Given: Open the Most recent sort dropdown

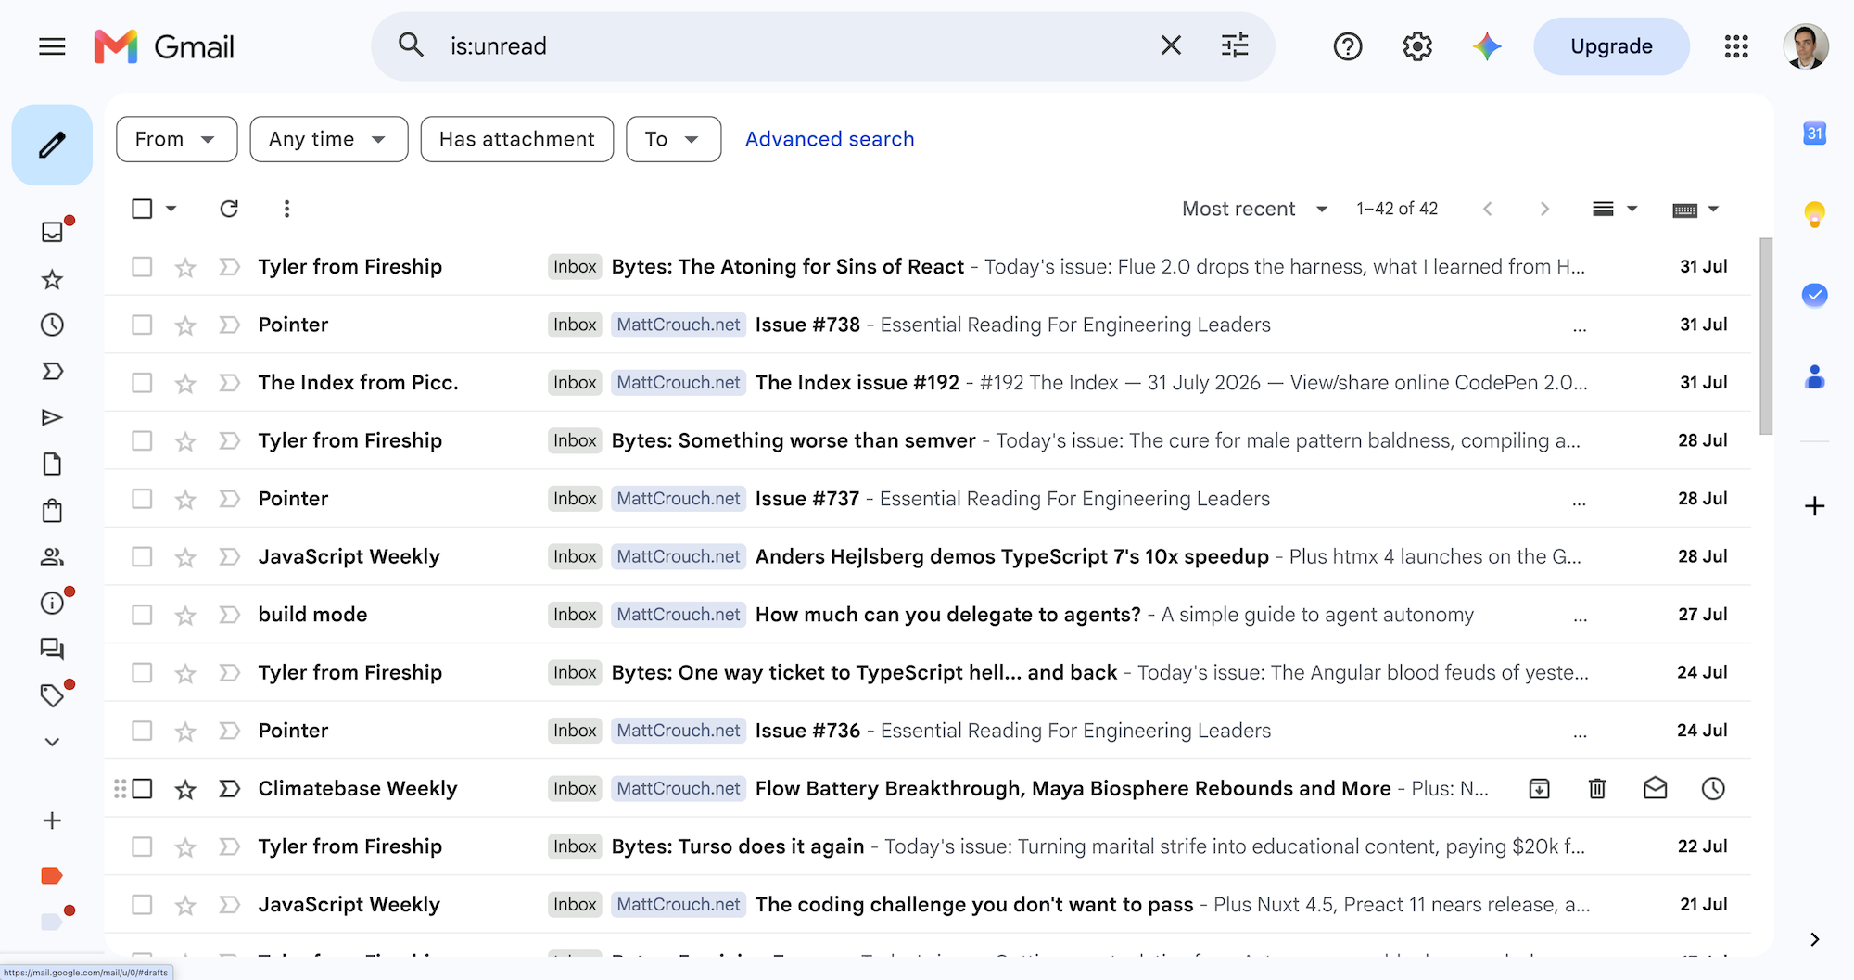Looking at the screenshot, I should pos(1255,209).
